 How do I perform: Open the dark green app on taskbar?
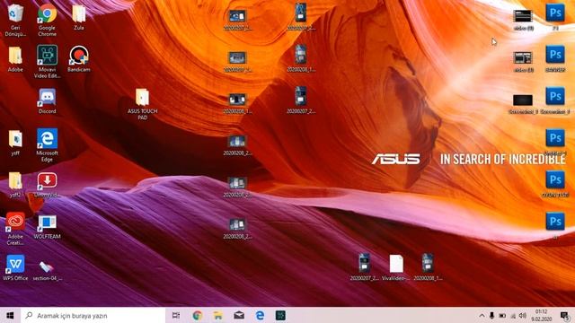click(281, 315)
